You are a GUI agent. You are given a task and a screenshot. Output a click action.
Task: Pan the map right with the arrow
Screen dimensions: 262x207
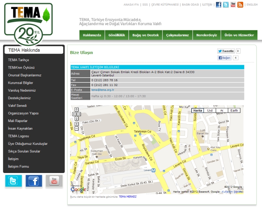click(79, 114)
